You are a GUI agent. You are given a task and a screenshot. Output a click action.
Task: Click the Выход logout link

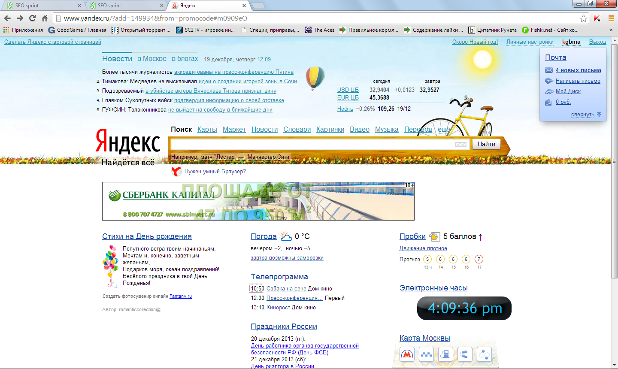598,42
